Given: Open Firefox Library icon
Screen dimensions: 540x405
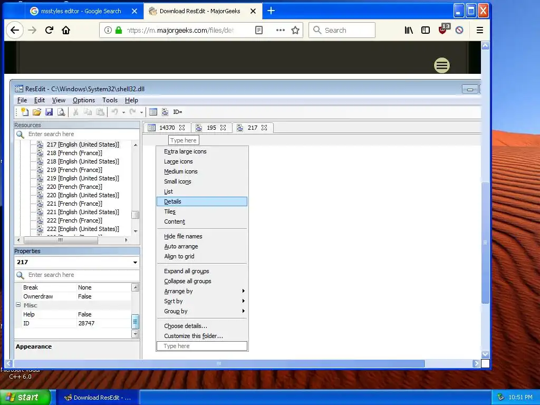Looking at the screenshot, I should tap(409, 30).
